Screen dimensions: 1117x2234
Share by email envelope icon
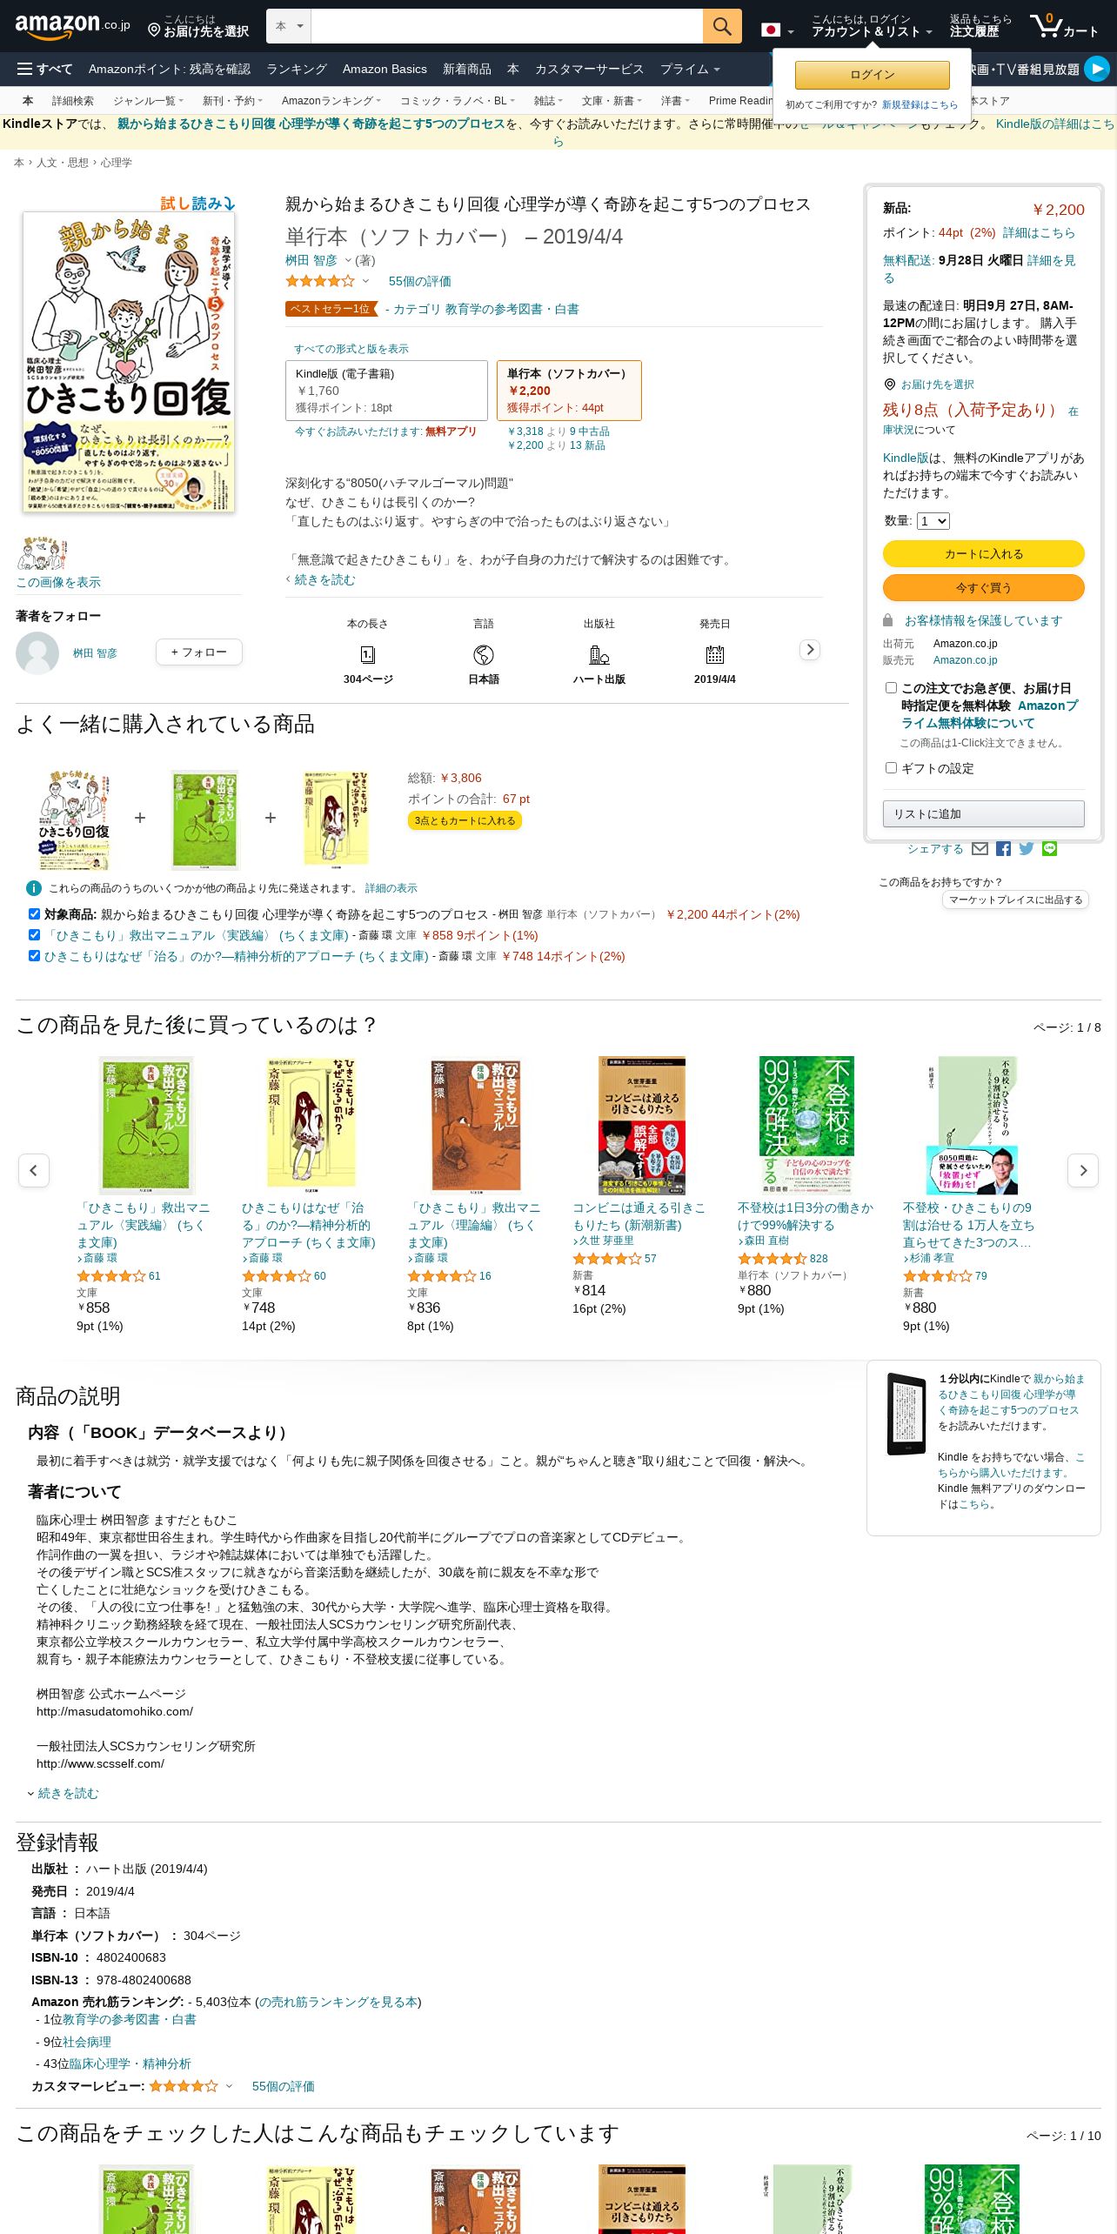click(980, 849)
